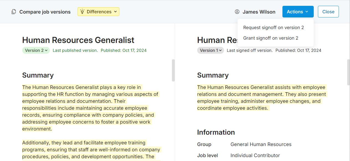Click the copy-pages icon beside Compare job versions
This screenshot has width=350, height=161.
(14, 12)
